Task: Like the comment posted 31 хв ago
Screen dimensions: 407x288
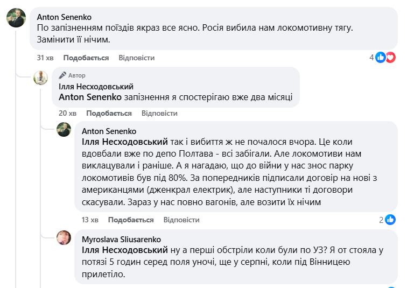Action: pyautogui.click(x=86, y=58)
